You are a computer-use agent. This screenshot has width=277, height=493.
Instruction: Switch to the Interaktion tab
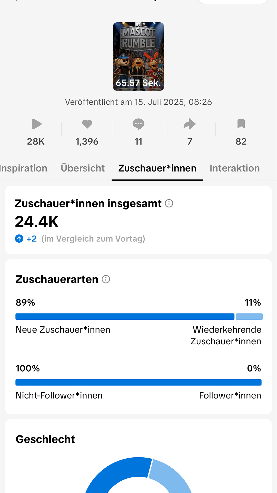[235, 168]
